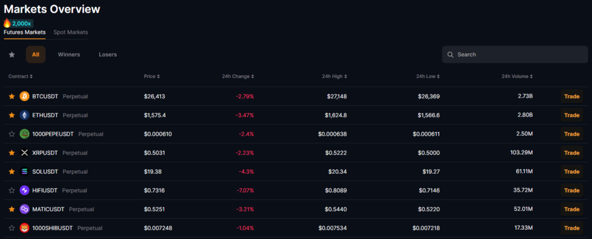This screenshot has height=239, width=592.
Task: Click the Bitcoin coin icon
Action: click(x=24, y=96)
